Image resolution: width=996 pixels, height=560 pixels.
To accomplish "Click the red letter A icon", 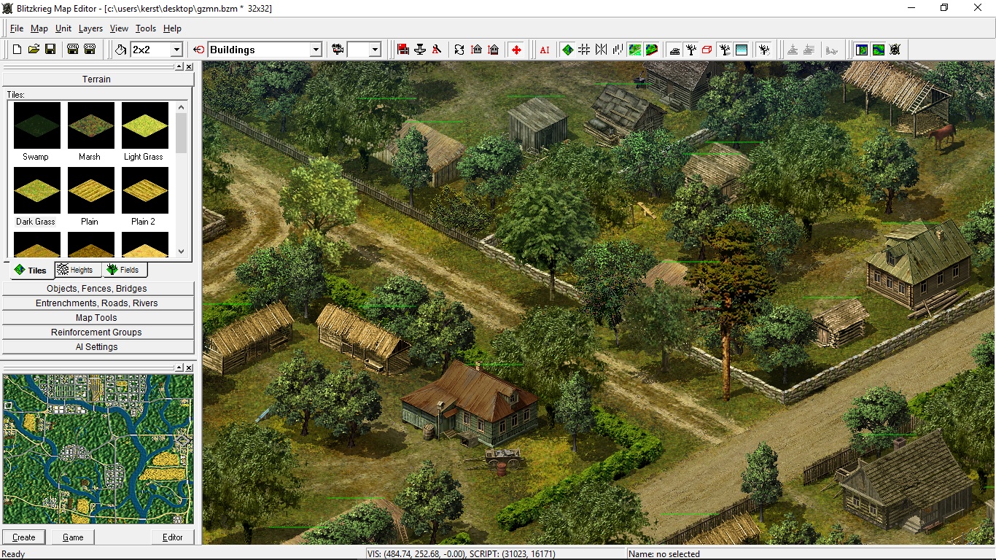I will 437,50.
